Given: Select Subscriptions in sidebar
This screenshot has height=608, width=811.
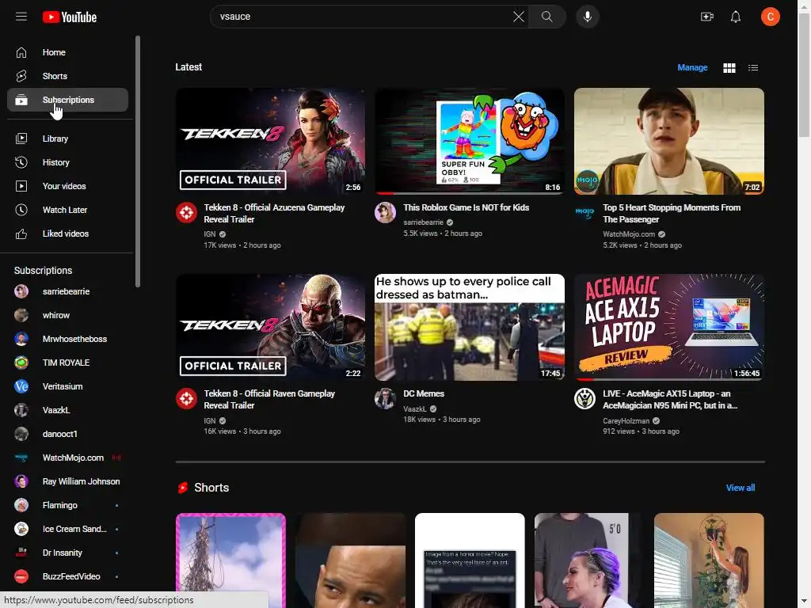Looking at the screenshot, I should (68, 100).
